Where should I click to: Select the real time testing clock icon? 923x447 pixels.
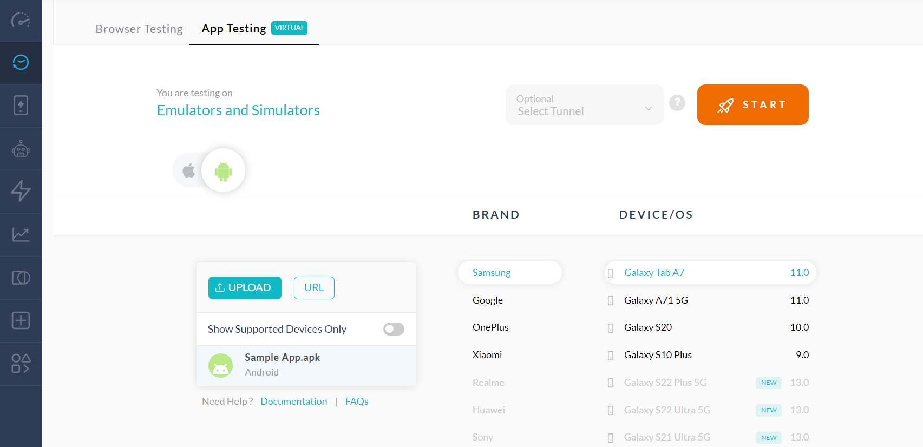click(21, 63)
